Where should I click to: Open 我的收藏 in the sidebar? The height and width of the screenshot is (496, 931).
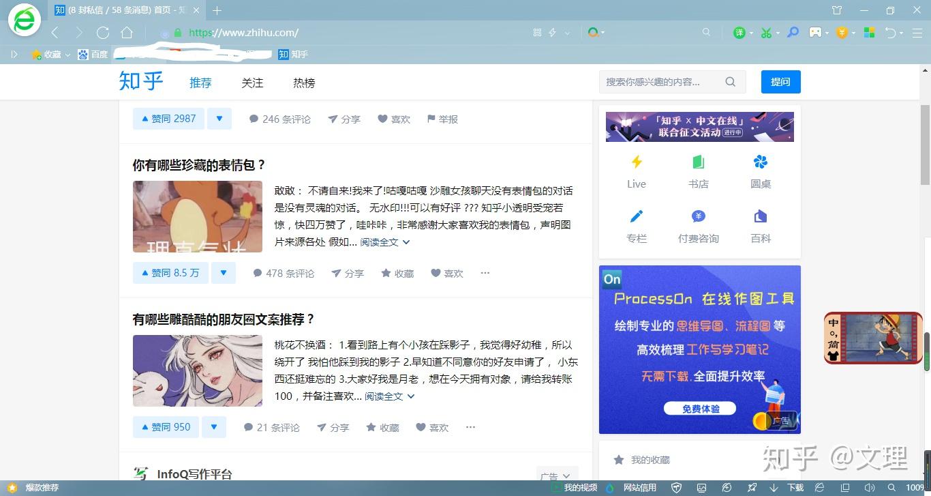pos(642,460)
